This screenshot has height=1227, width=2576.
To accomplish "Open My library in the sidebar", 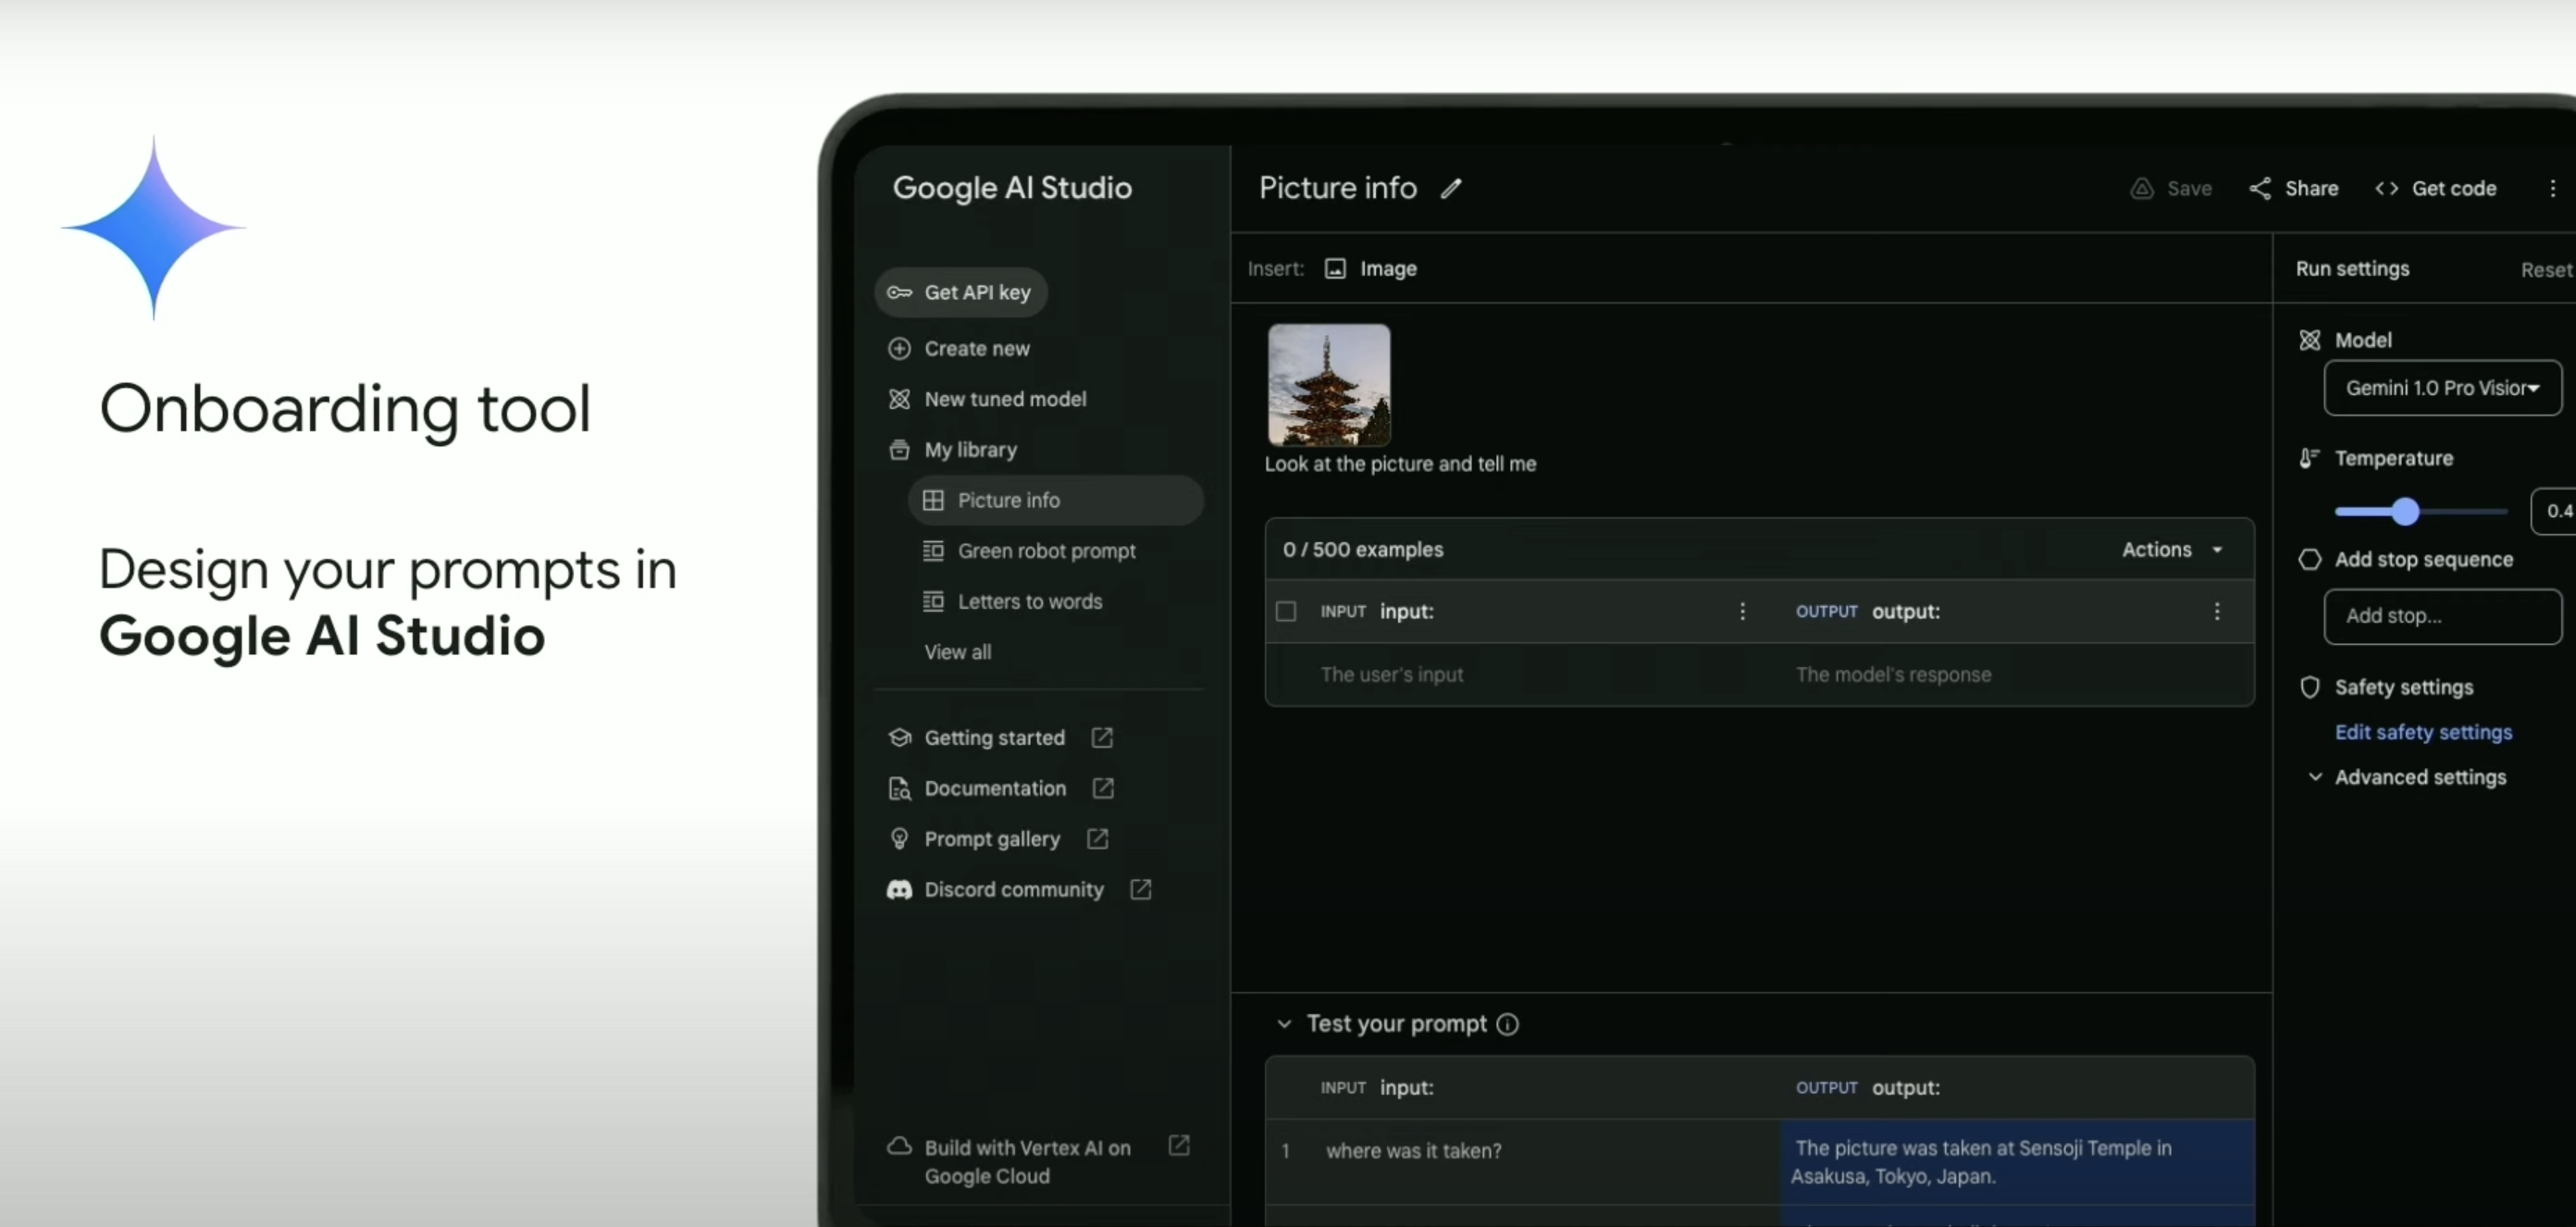I will 970,450.
